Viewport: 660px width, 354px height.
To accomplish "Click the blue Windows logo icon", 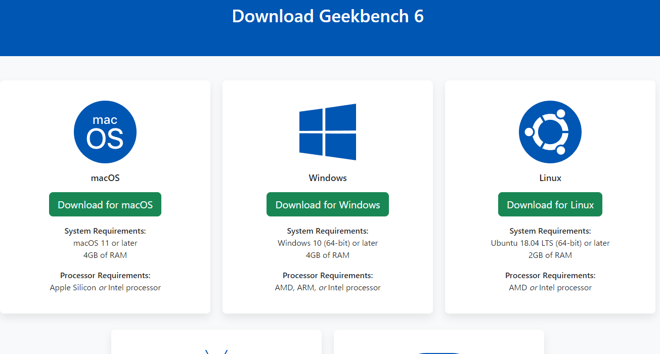I will [327, 132].
